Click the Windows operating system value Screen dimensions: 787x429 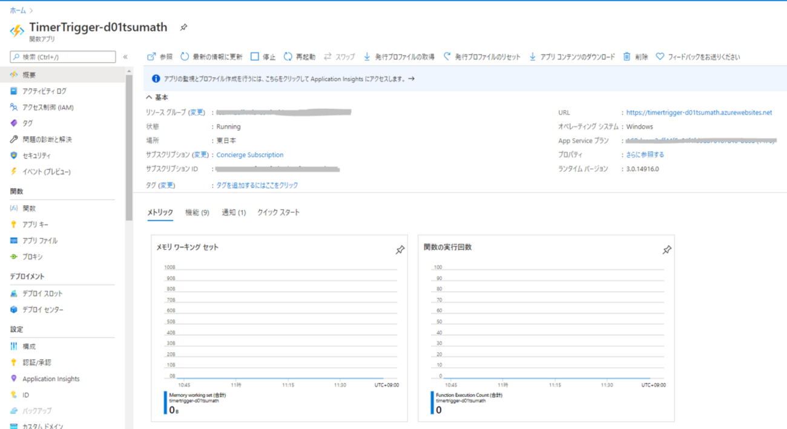click(x=639, y=127)
